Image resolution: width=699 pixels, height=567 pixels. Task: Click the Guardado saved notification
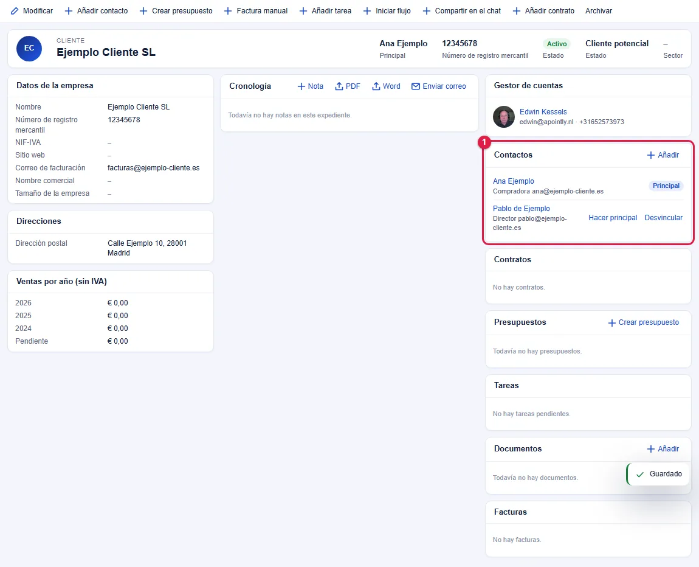[x=658, y=474]
